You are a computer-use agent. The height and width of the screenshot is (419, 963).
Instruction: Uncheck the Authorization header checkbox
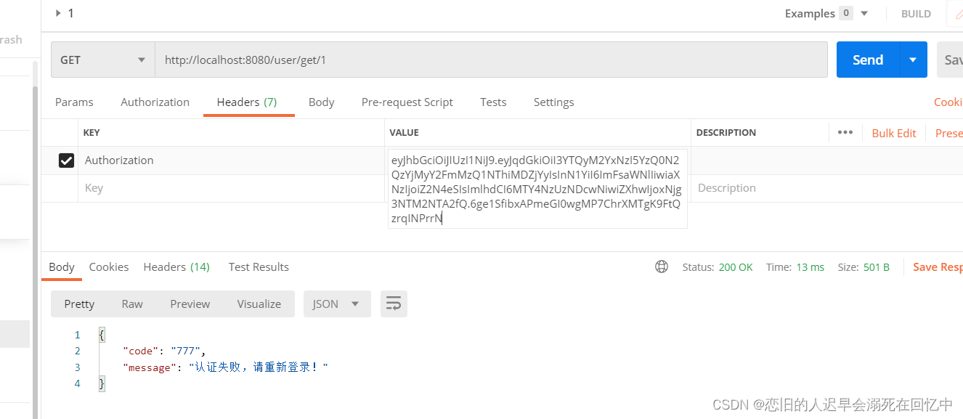[66, 160]
